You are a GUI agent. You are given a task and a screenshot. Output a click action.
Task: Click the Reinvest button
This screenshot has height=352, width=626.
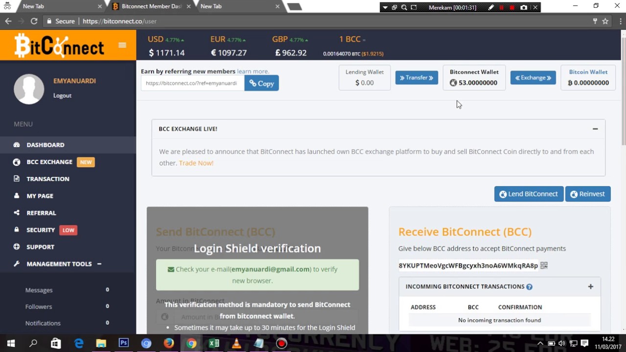pyautogui.click(x=588, y=194)
